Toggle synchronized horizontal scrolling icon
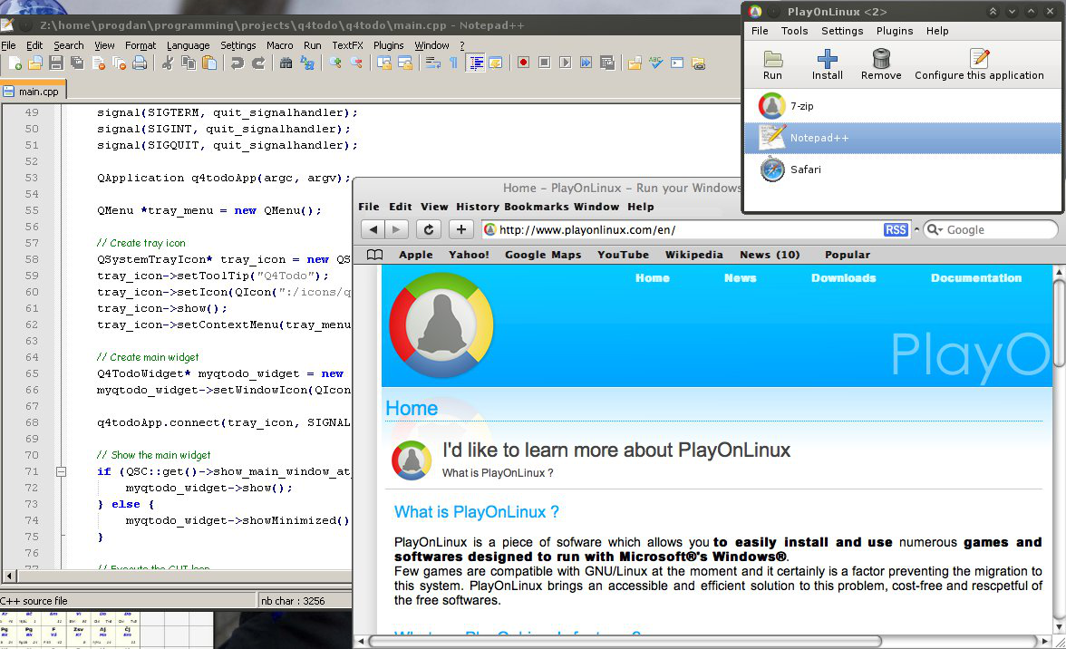This screenshot has width=1066, height=649. click(404, 63)
